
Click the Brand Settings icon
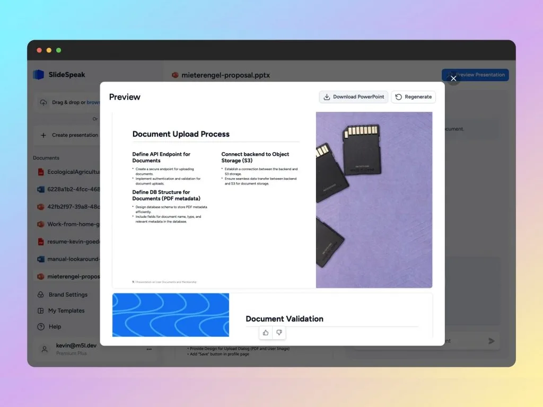(40, 295)
